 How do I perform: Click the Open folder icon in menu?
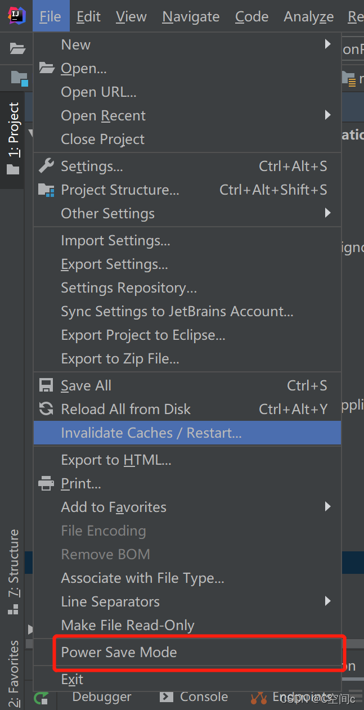click(46, 68)
